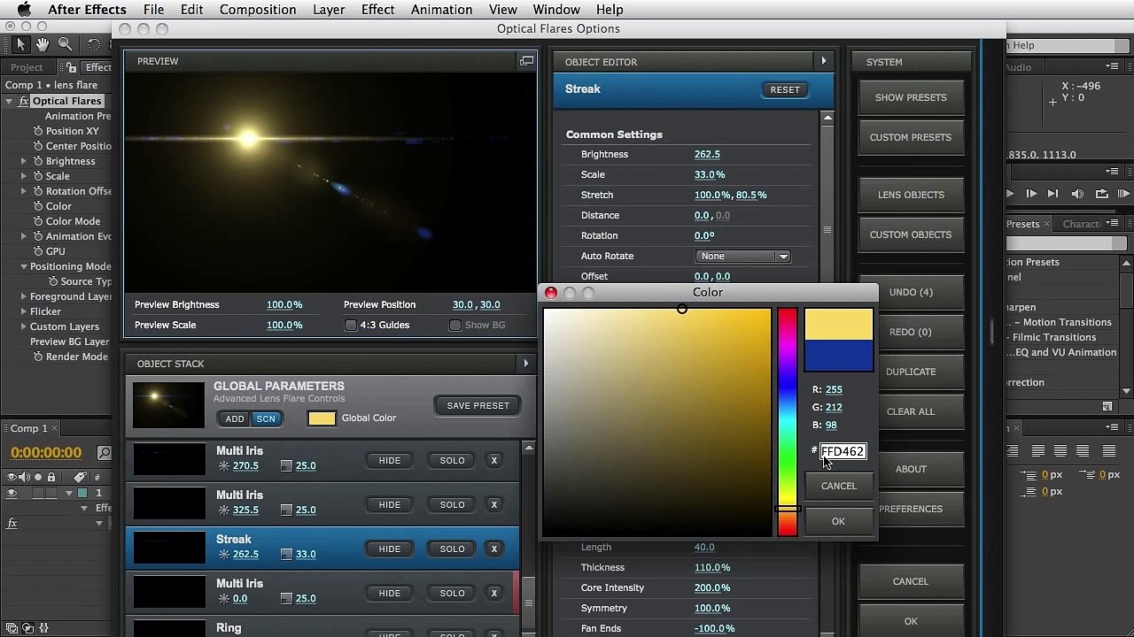Click the audio speaker column icon in timeline

24,477
